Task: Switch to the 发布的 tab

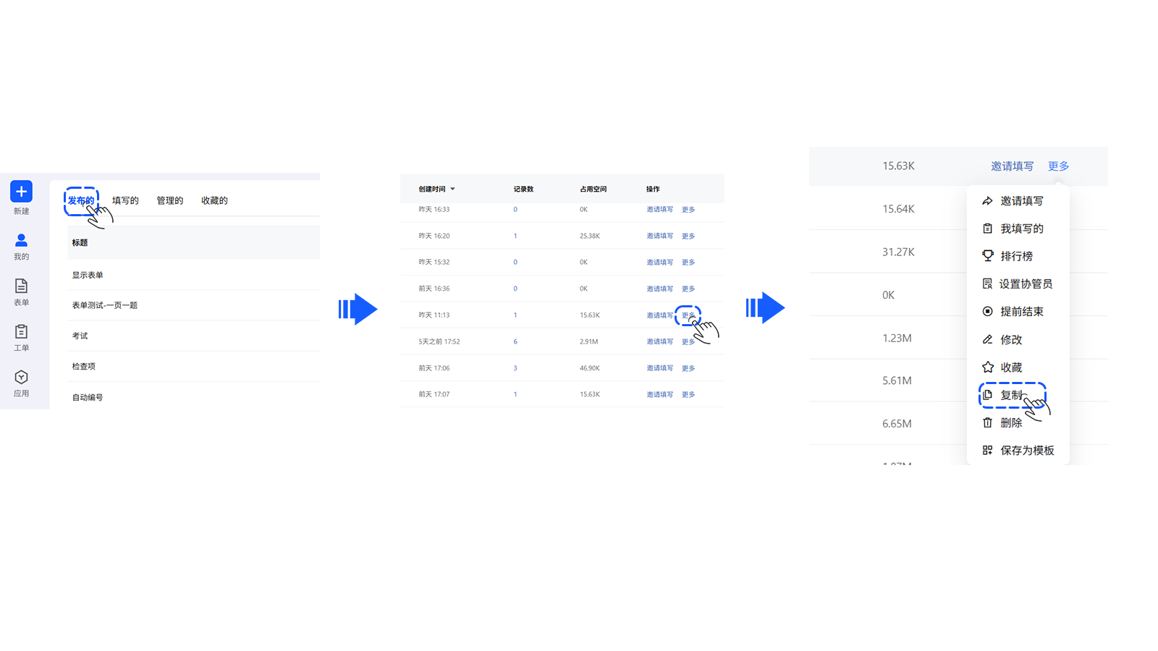Action: 81,201
